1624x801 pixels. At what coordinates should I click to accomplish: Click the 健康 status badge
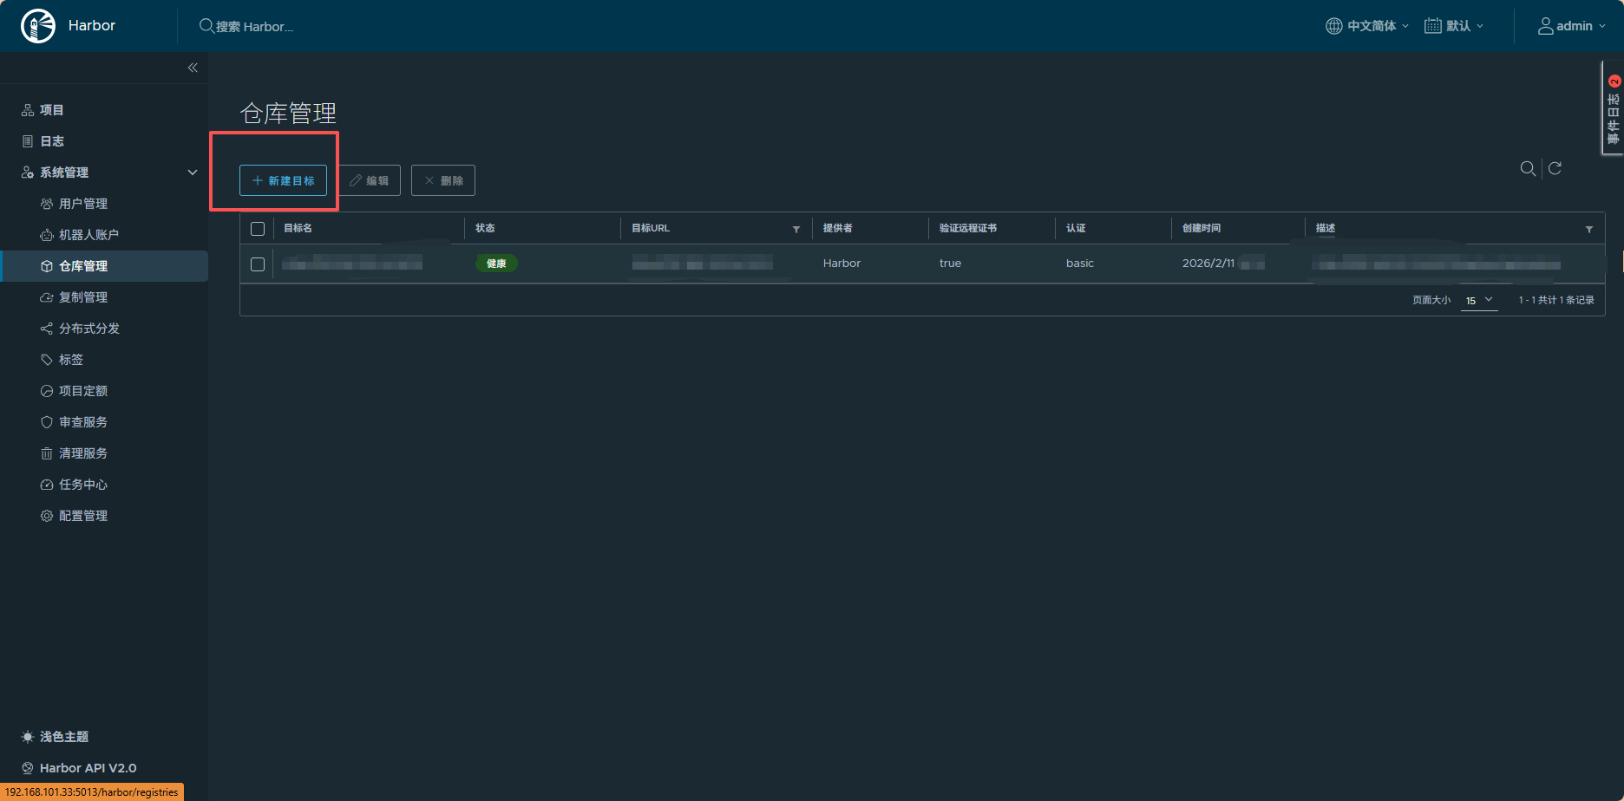click(496, 264)
